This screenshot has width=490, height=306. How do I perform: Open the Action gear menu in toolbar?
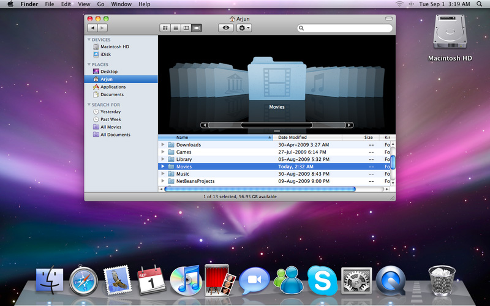pyautogui.click(x=244, y=28)
